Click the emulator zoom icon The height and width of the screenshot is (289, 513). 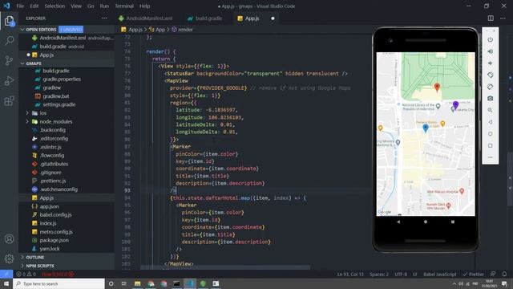pos(490,110)
